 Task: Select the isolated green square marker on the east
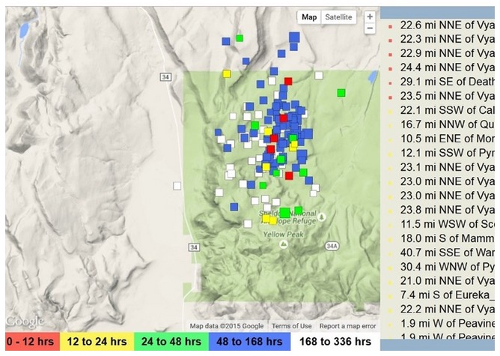coord(341,93)
